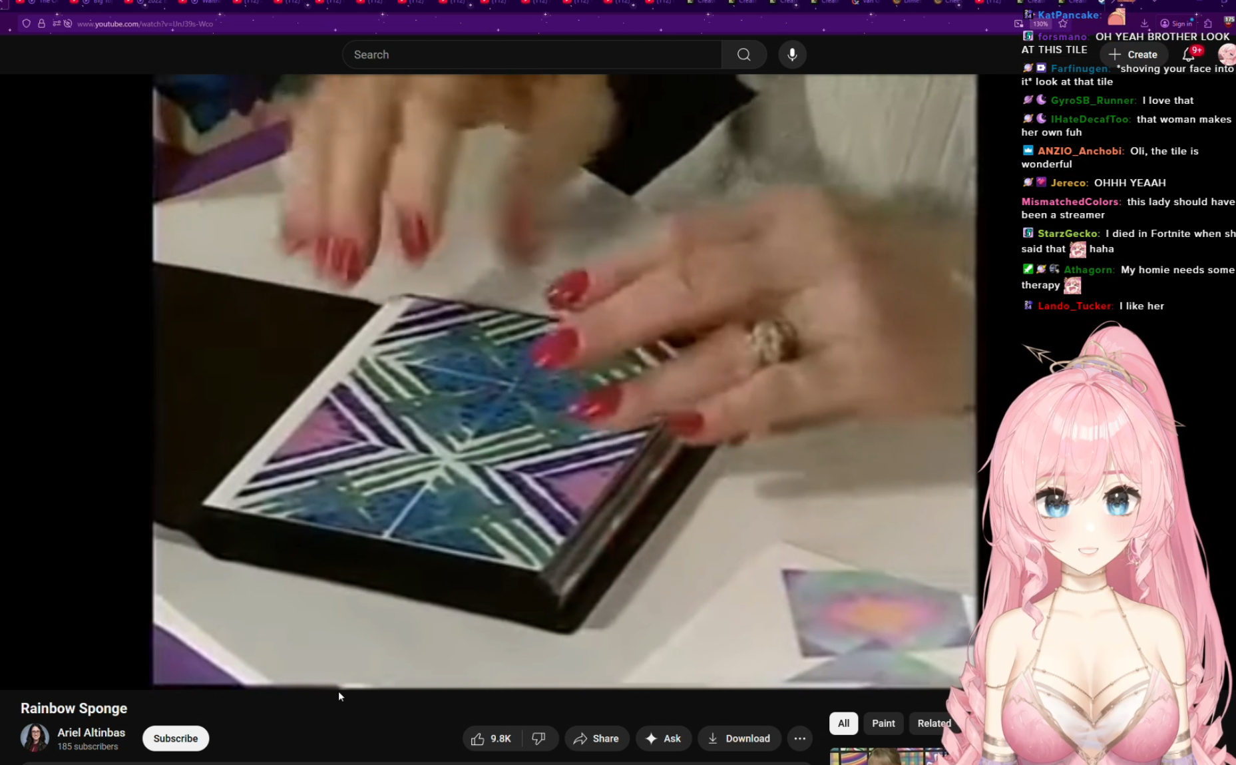Click the magnifying glass search button
Screen dimensions: 1236x765
744,55
